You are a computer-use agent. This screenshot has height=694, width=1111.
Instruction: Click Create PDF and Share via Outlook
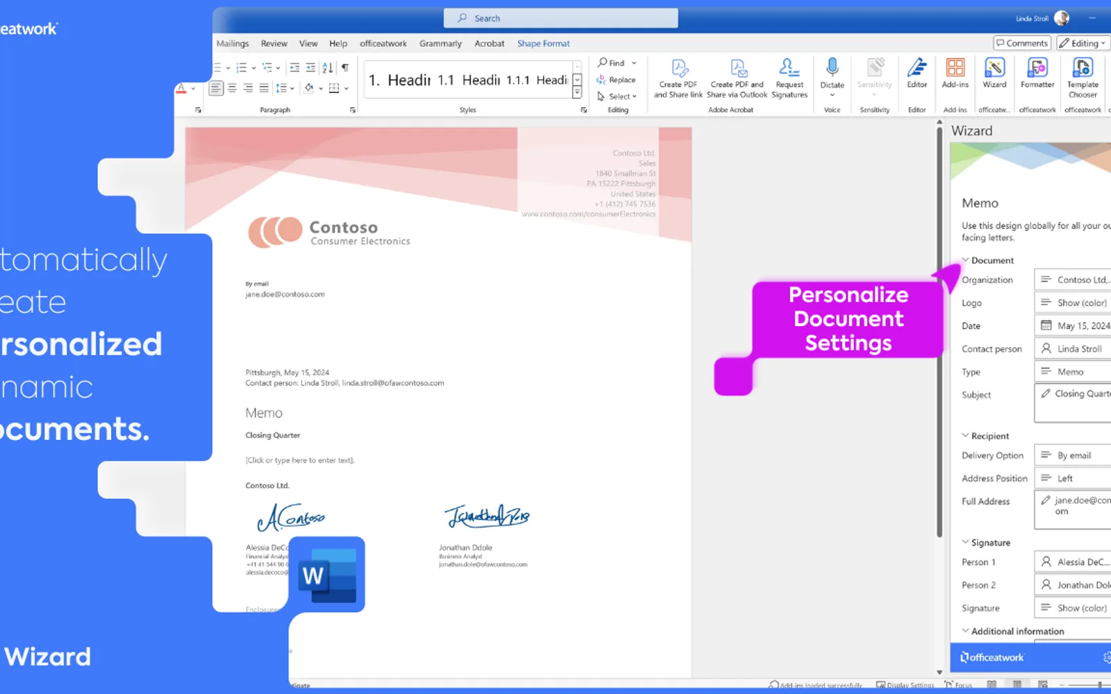[x=737, y=78]
